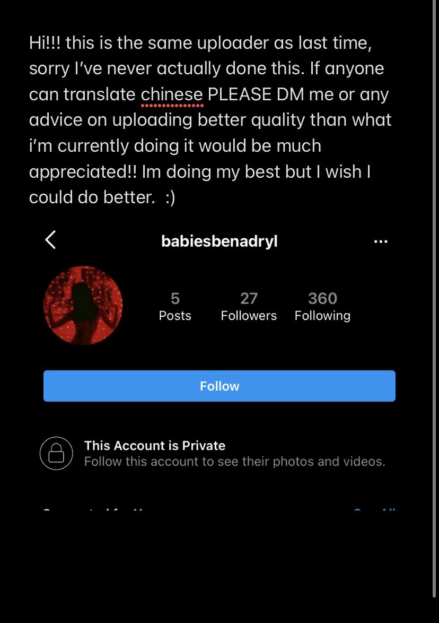Open the 27 Followers list
Viewport: 439px width, 623px height.
pyautogui.click(x=249, y=306)
